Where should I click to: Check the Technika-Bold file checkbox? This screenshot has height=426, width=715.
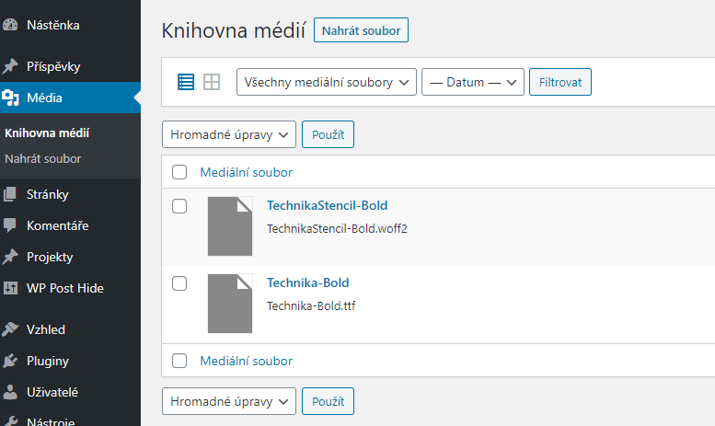(x=179, y=283)
